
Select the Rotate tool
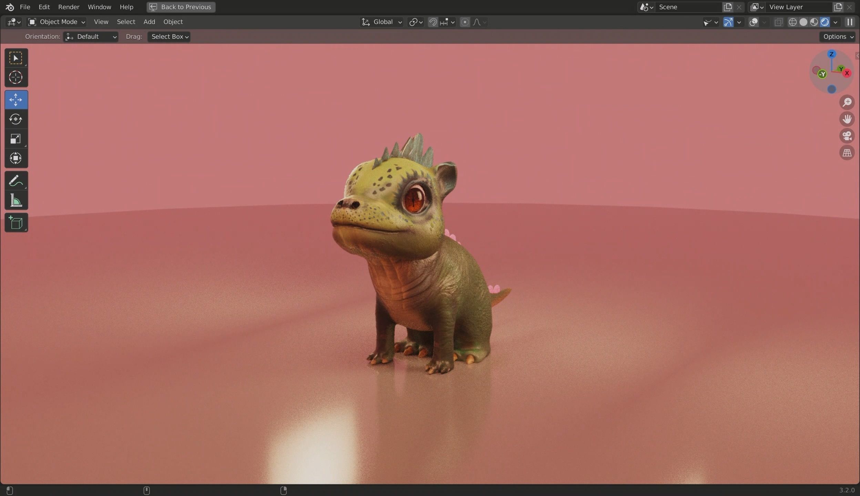[16, 119]
